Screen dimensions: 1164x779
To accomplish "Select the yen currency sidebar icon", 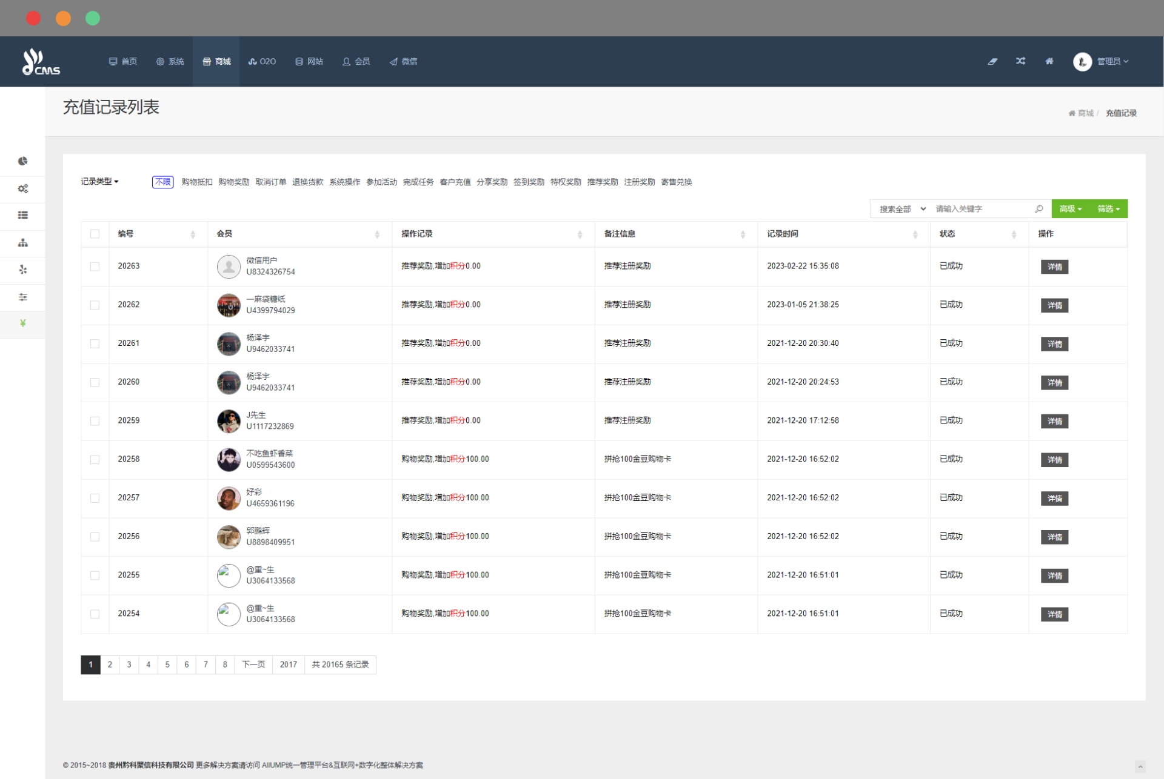I will pos(22,323).
